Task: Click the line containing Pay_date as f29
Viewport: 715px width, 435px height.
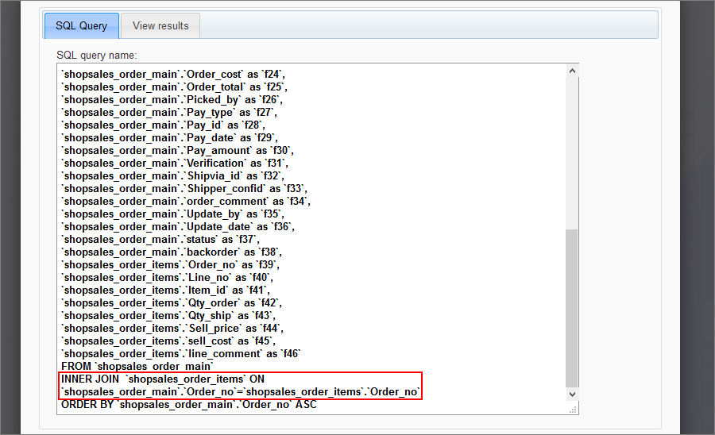Action: pos(170,138)
